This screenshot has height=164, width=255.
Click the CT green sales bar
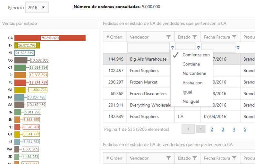pyautogui.click(x=20, y=68)
